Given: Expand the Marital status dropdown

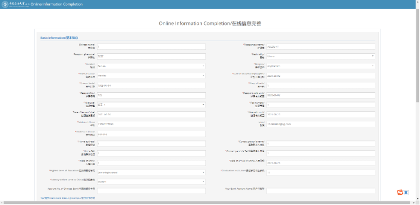Looking at the screenshot, I should click(x=151, y=76).
